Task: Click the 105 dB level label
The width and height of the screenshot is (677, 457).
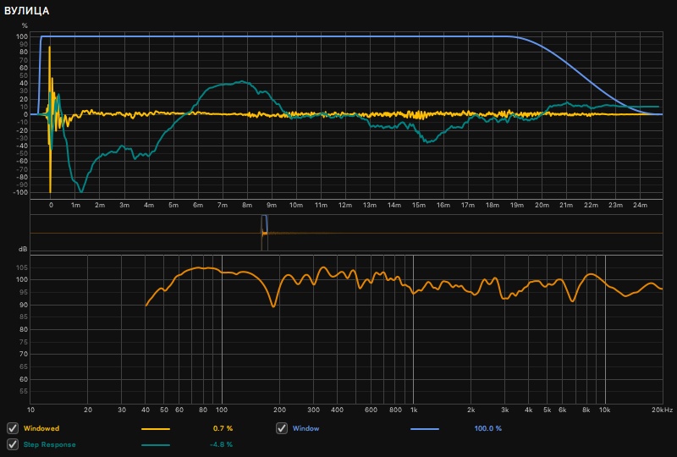Action: click(22, 267)
